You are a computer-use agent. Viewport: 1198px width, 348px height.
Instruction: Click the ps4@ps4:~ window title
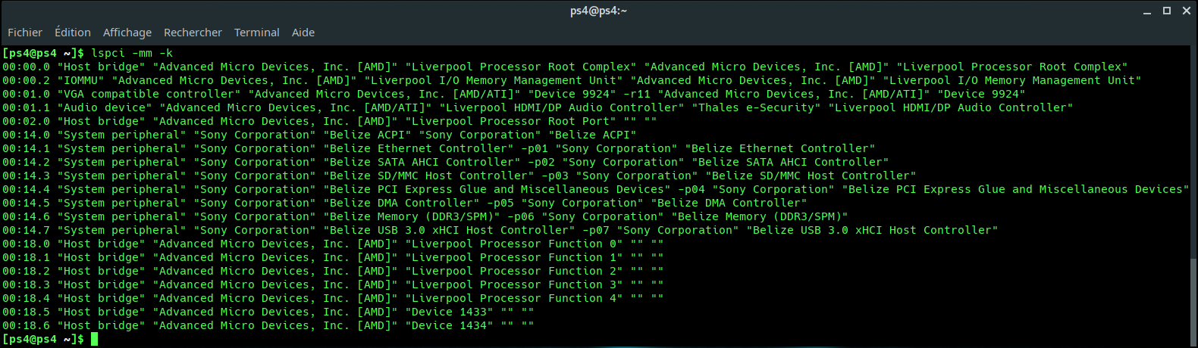[598, 11]
